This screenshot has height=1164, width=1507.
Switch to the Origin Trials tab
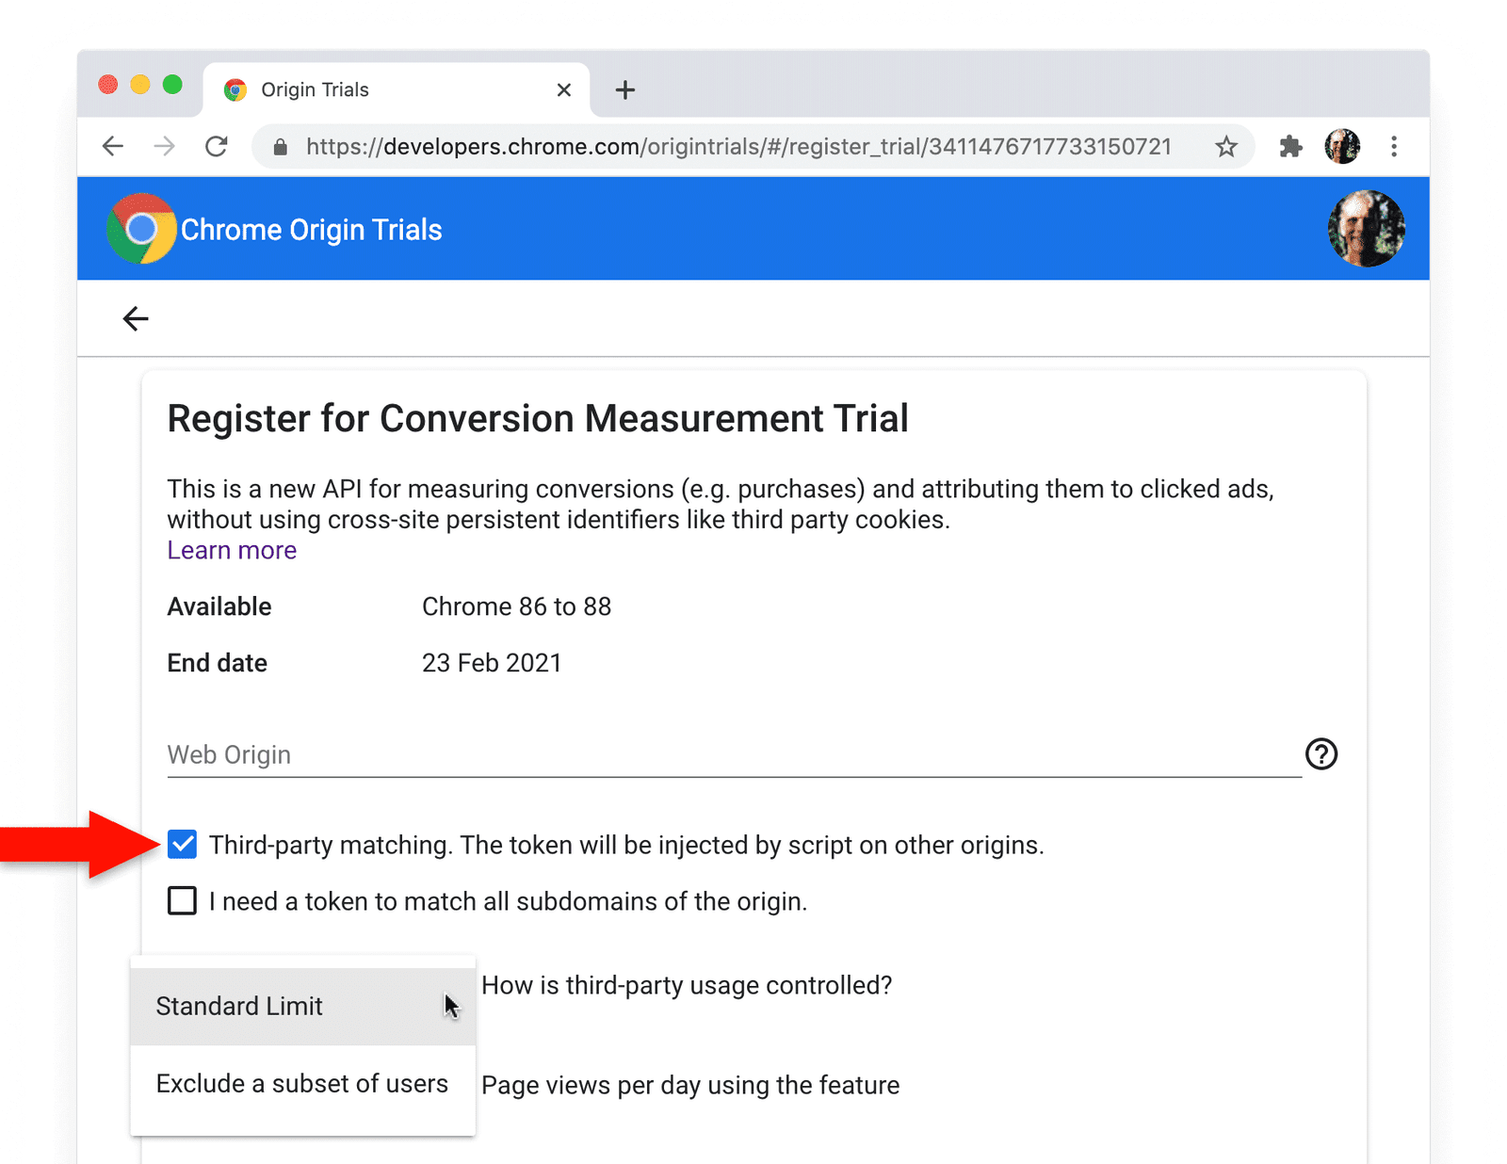pyautogui.click(x=314, y=89)
